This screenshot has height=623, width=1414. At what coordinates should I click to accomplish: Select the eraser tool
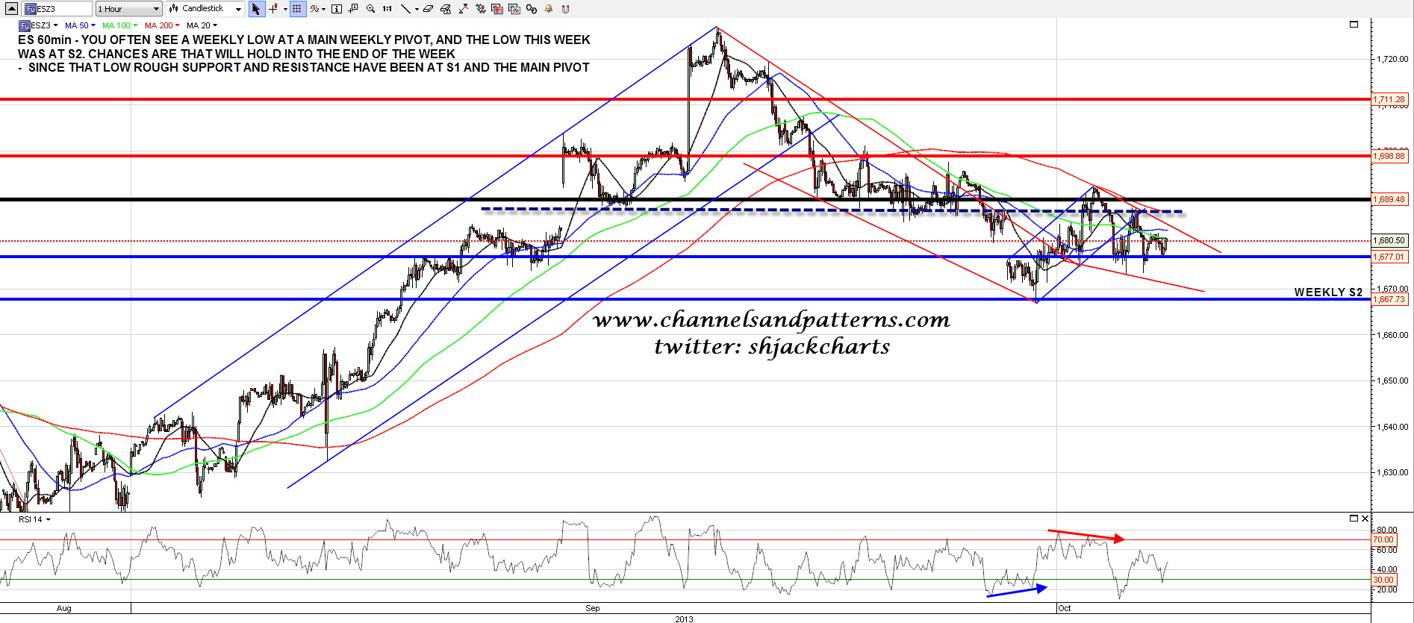click(x=428, y=9)
